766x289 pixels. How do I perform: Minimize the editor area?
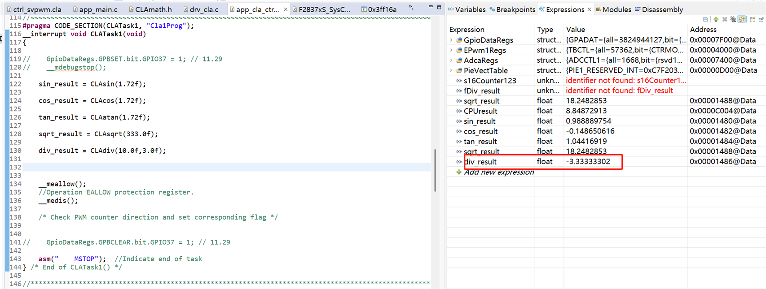(x=431, y=7)
